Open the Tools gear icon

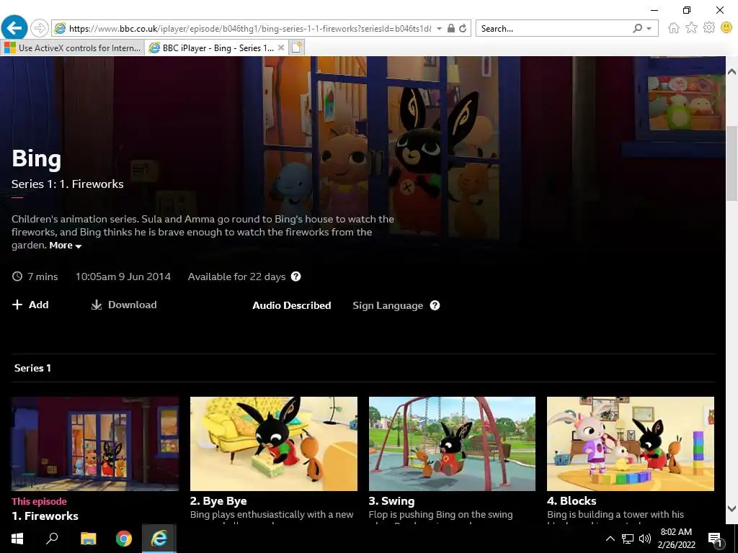tap(709, 28)
